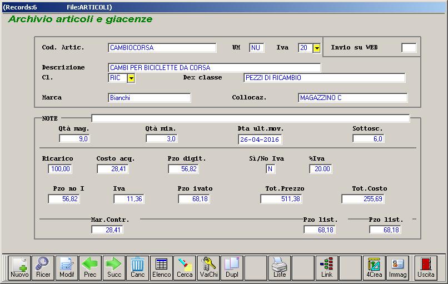This screenshot has height=284, width=448.
Task: Click the Tot.Costo field 255,69
Action: (363, 199)
